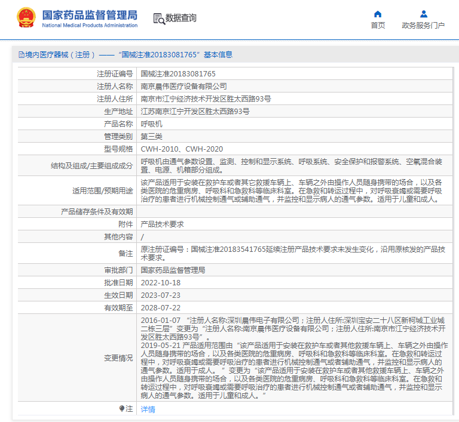Click the house icon above 首页
The height and width of the screenshot is (422, 459).
coord(378,14)
